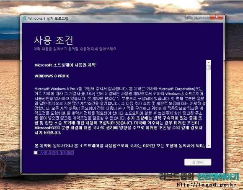Click the 'WINDOWS 8 PRO K' text
Viewport: 243px width, 190px height.
(x=52, y=76)
